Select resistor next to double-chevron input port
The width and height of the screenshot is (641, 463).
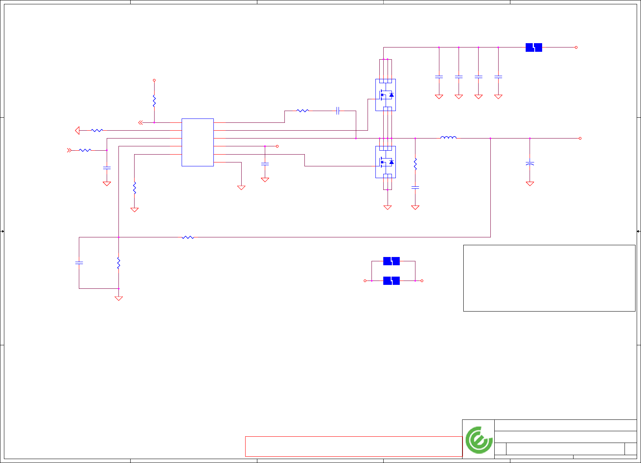[x=85, y=150]
